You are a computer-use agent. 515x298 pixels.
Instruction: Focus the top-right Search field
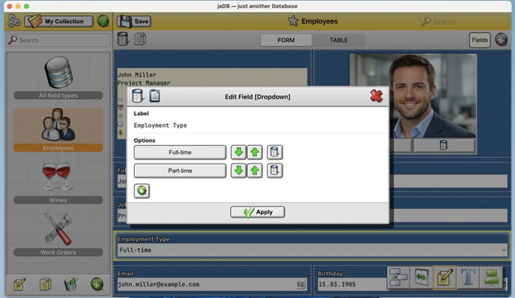coord(464,22)
